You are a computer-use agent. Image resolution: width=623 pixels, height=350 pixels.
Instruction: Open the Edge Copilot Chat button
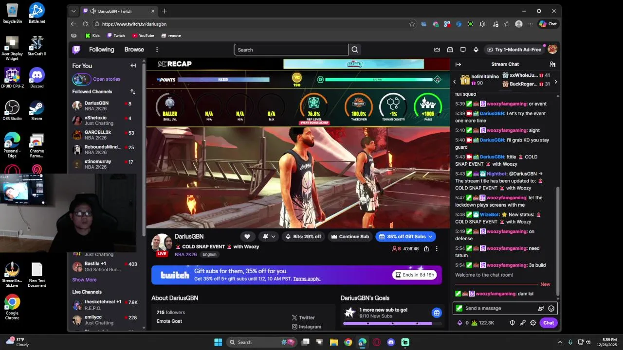[548, 24]
